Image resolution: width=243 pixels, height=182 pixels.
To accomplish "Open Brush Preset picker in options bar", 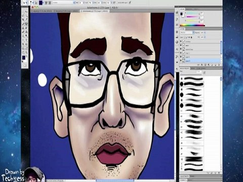I will pyautogui.click(x=32, y=3).
